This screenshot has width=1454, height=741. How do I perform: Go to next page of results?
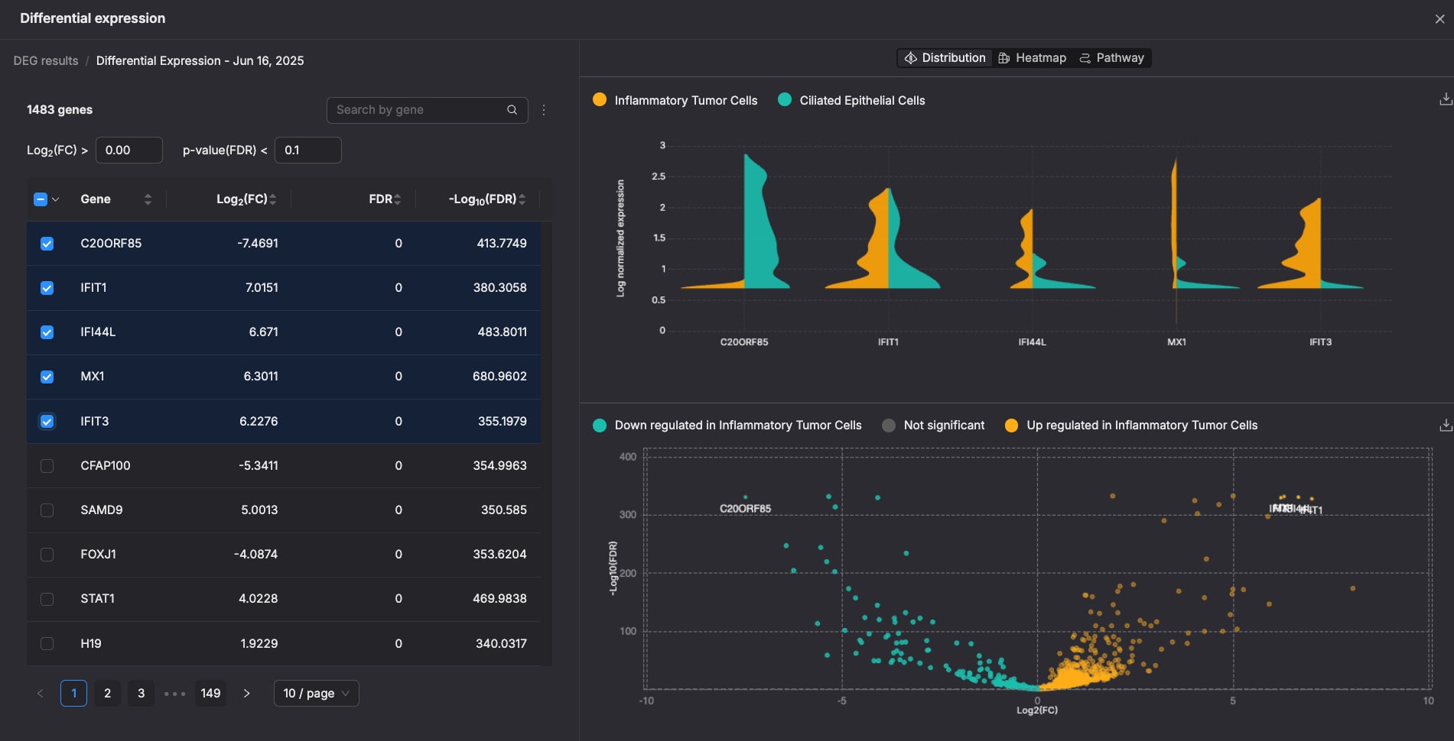246,693
